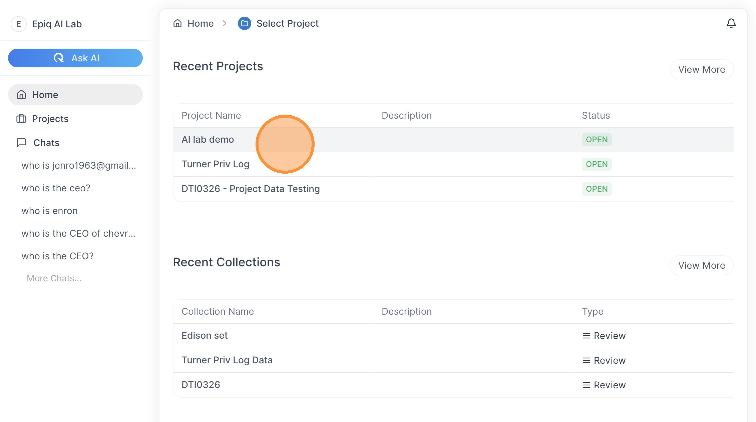Click View More for Recent Collections

[702, 265]
